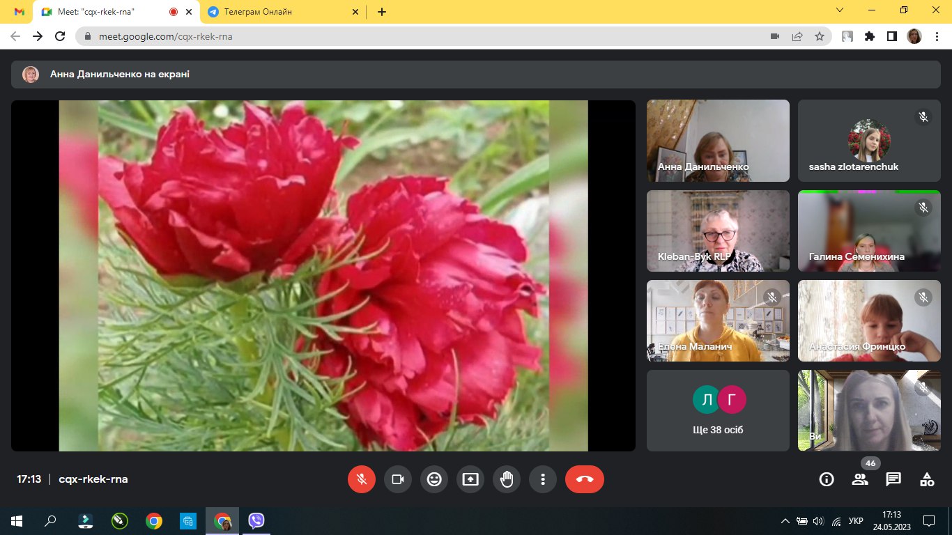Screen dimensions: 952x535
Task: Click muted mic icon on Елена Маланич
Action: (771, 297)
